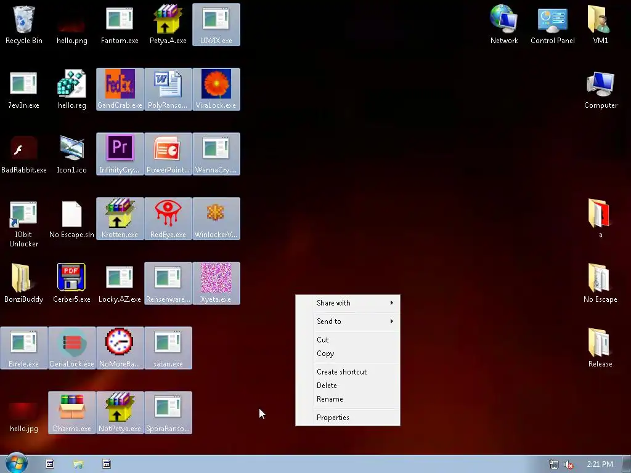Select the UIWIX.exe icon
The image size is (631, 473).
(216, 25)
